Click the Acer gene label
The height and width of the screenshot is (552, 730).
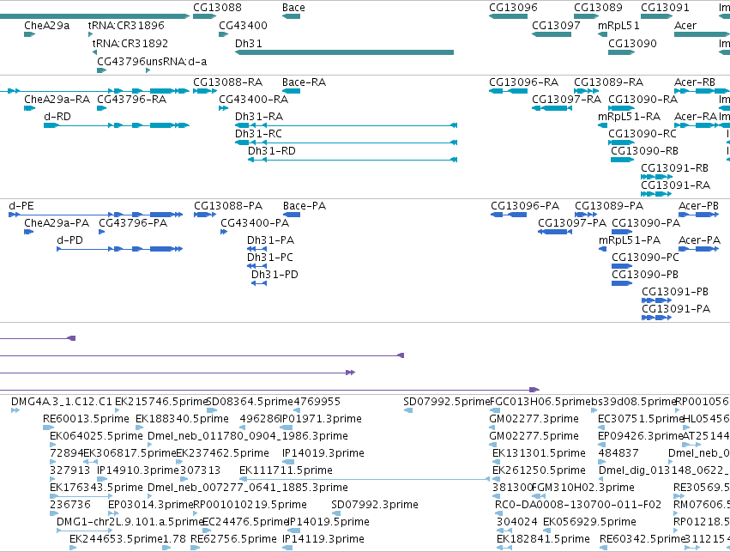(x=685, y=25)
